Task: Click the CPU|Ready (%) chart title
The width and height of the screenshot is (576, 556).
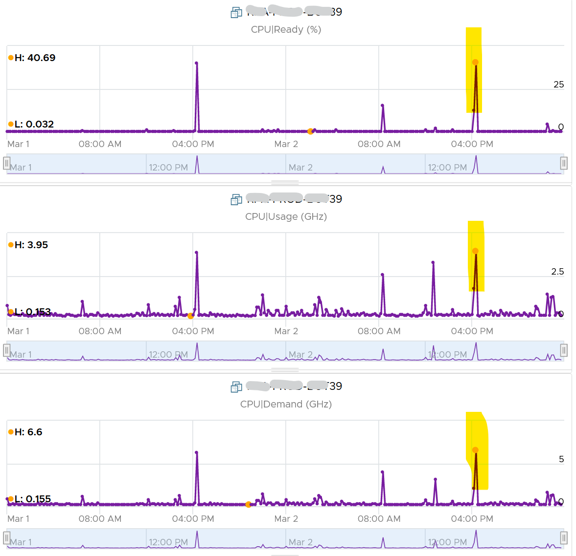Action: [x=286, y=29]
